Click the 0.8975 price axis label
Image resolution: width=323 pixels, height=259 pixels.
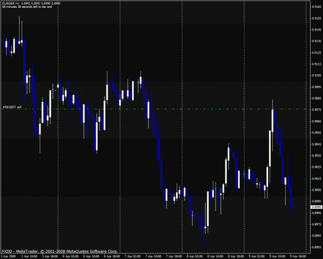[316, 224]
